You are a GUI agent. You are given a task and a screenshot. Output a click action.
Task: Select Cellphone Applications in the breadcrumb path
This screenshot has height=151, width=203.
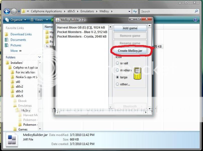tap(46, 11)
